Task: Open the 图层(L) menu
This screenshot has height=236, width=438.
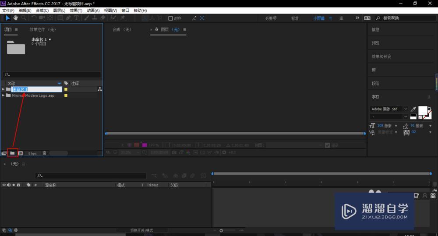Action: tap(59, 11)
